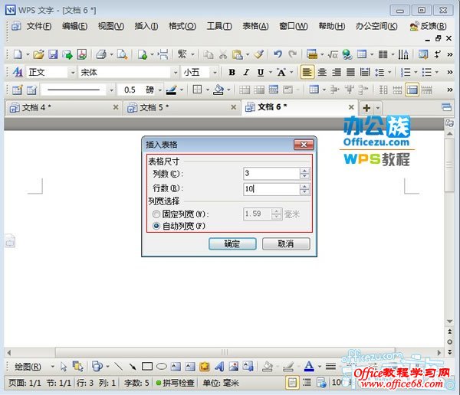The height and width of the screenshot is (395, 460).
Task: Click the numbered list icon
Action: [x=406, y=72]
